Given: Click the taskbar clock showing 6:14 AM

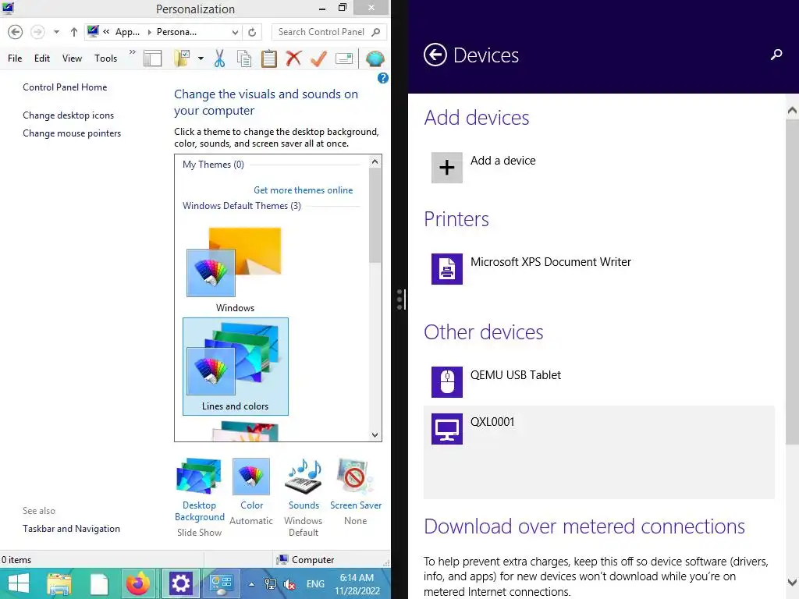Looking at the screenshot, I should click(357, 584).
